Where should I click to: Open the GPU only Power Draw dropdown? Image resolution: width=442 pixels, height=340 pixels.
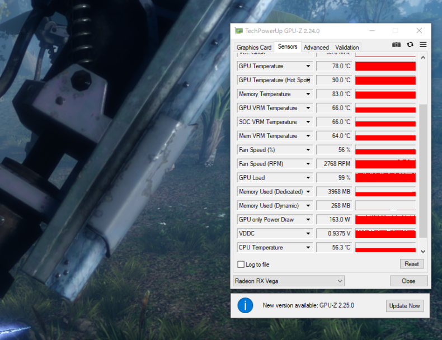[x=308, y=219]
